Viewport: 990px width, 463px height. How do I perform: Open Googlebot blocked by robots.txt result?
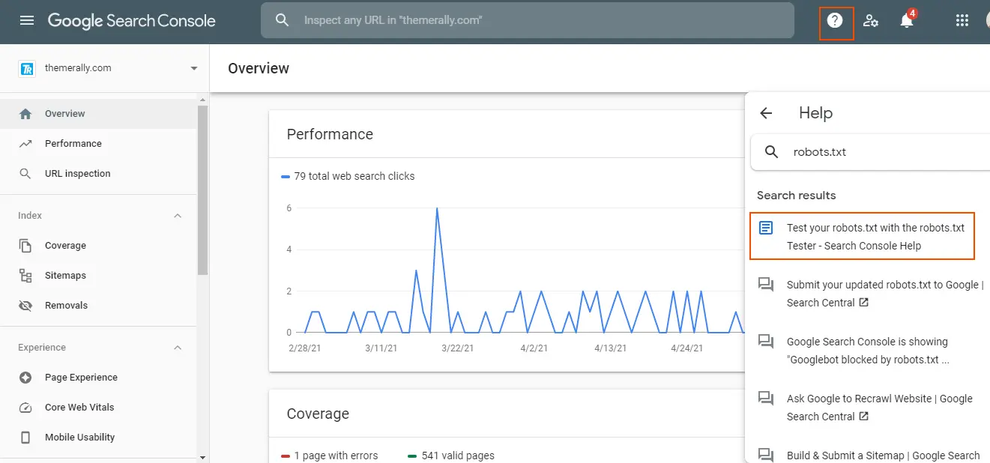pyautogui.click(x=869, y=351)
